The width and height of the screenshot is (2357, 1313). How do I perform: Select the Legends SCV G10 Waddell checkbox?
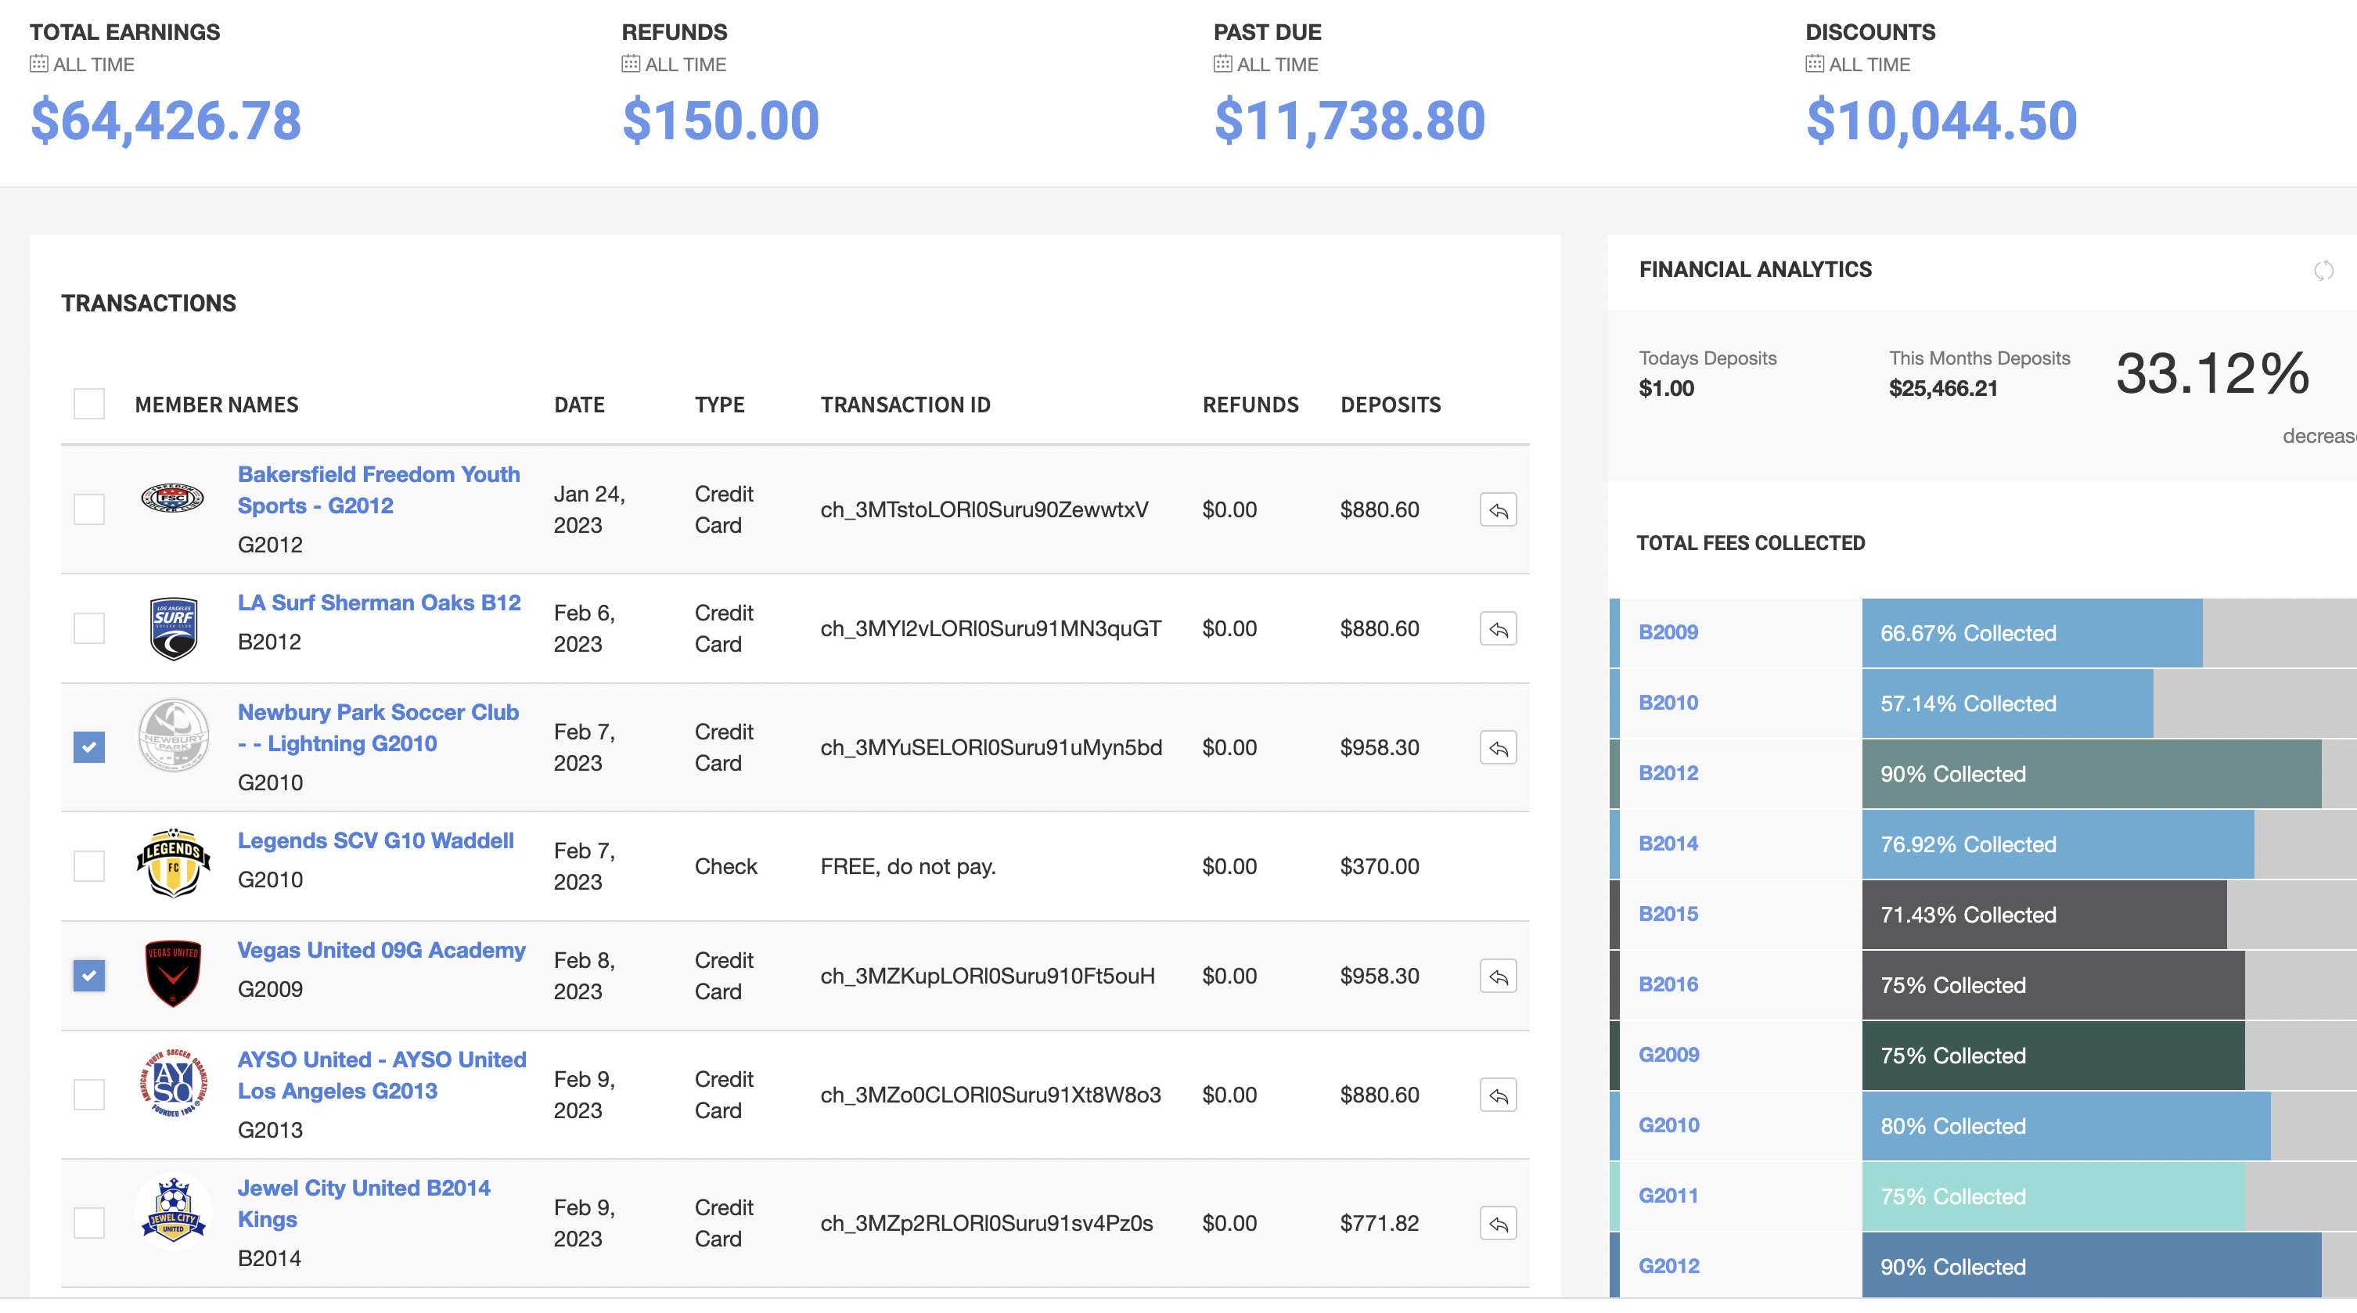pos(88,866)
